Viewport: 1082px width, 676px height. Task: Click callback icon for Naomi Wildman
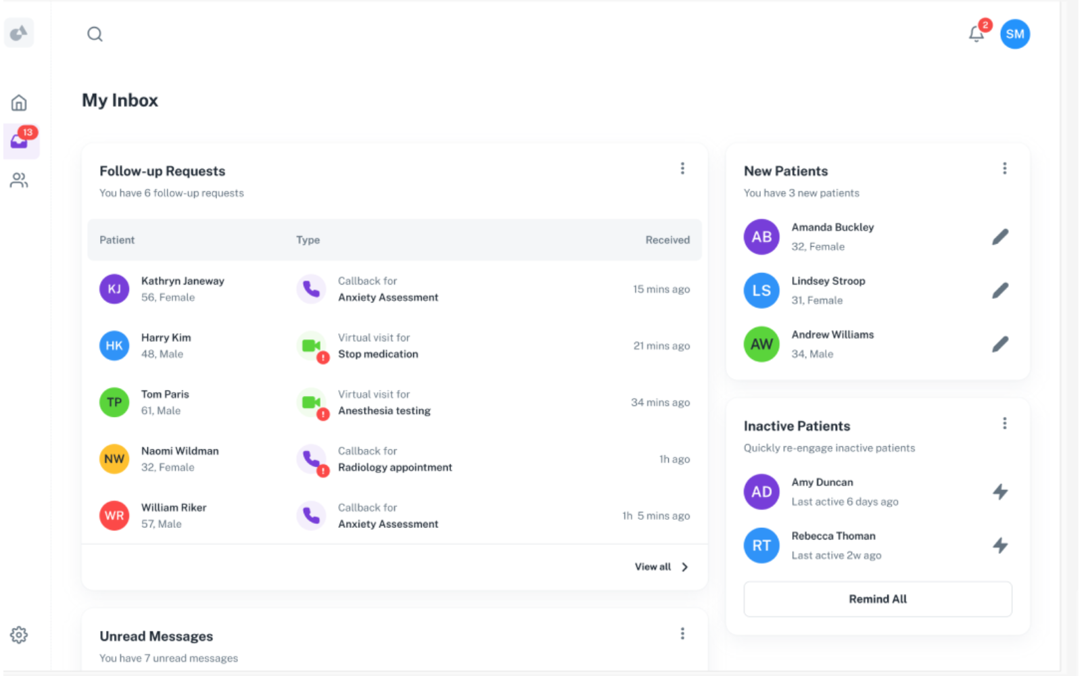pos(311,460)
